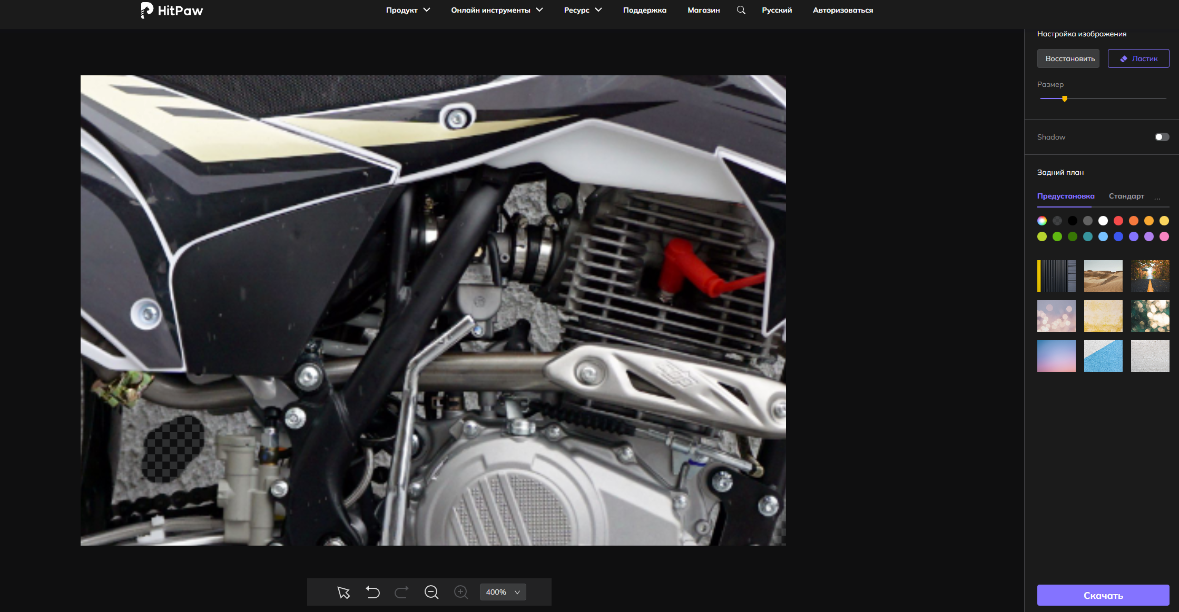This screenshot has width=1179, height=612.
Task: Select the autumn road background
Action: pos(1150,276)
